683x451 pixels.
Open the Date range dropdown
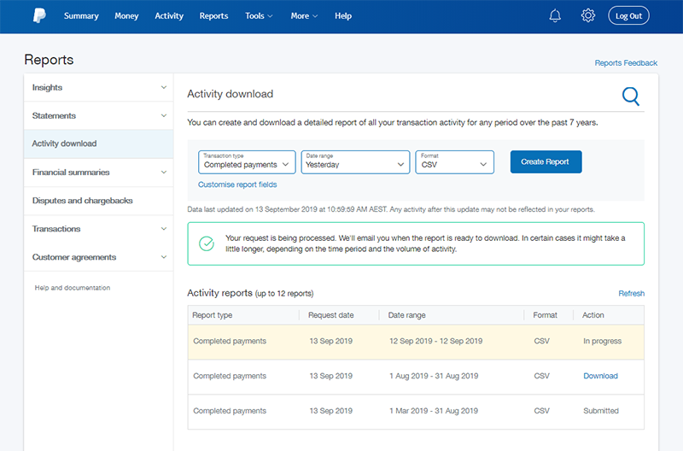click(357, 161)
